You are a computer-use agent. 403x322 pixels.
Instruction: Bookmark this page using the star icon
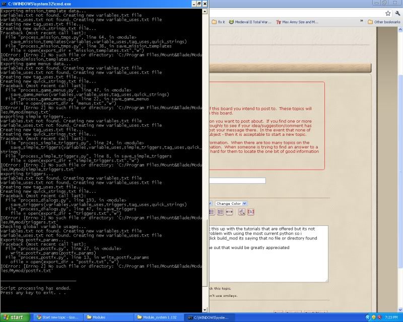click(x=388, y=14)
